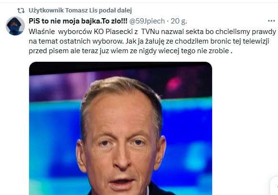
Task: Open the hooded-figure profile avatar
Action: click(x=15, y=26)
